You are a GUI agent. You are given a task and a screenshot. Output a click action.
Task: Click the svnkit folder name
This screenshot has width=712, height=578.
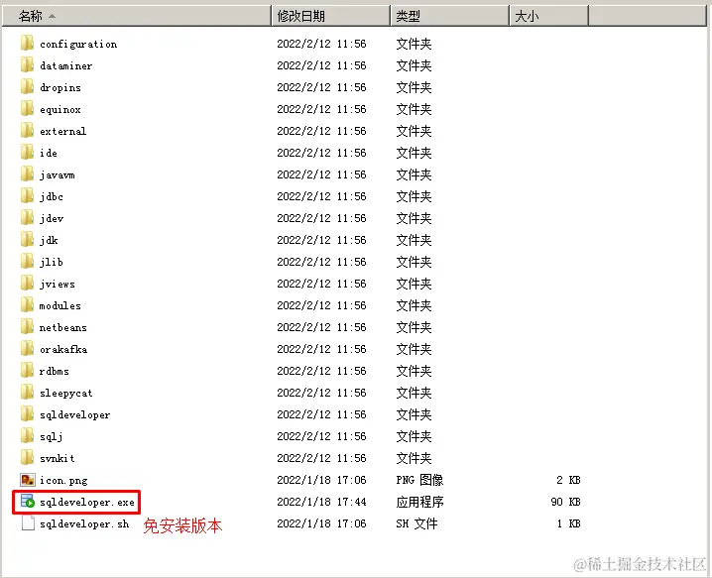coord(58,458)
